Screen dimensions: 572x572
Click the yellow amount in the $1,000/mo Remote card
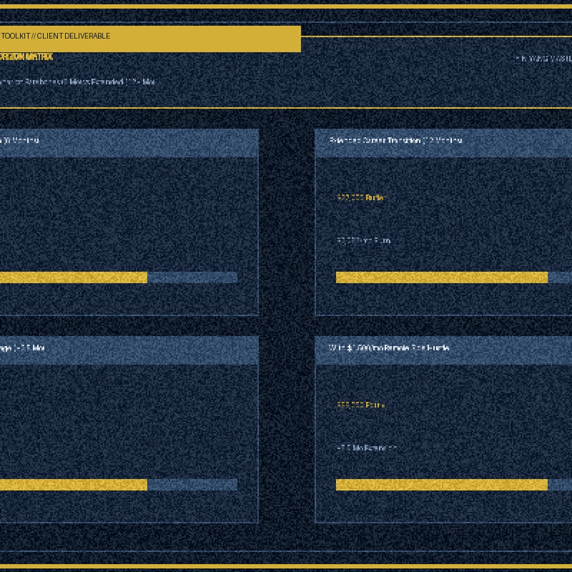(x=361, y=405)
